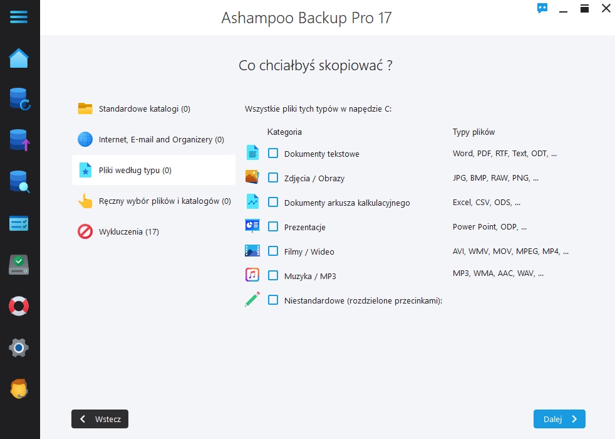This screenshot has height=439, width=615.
Task: Go to the Home house icon
Action: click(x=19, y=58)
